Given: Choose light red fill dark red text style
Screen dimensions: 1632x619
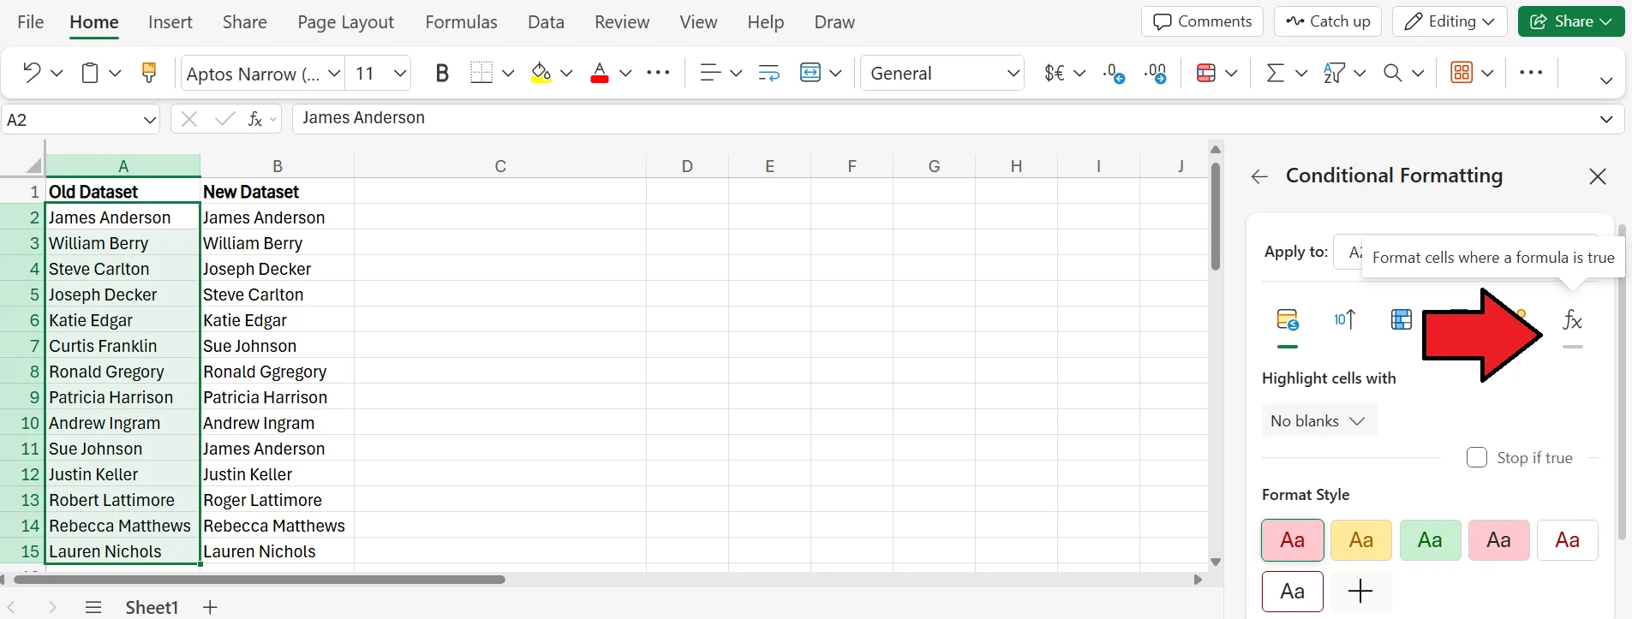Looking at the screenshot, I should 1293,540.
